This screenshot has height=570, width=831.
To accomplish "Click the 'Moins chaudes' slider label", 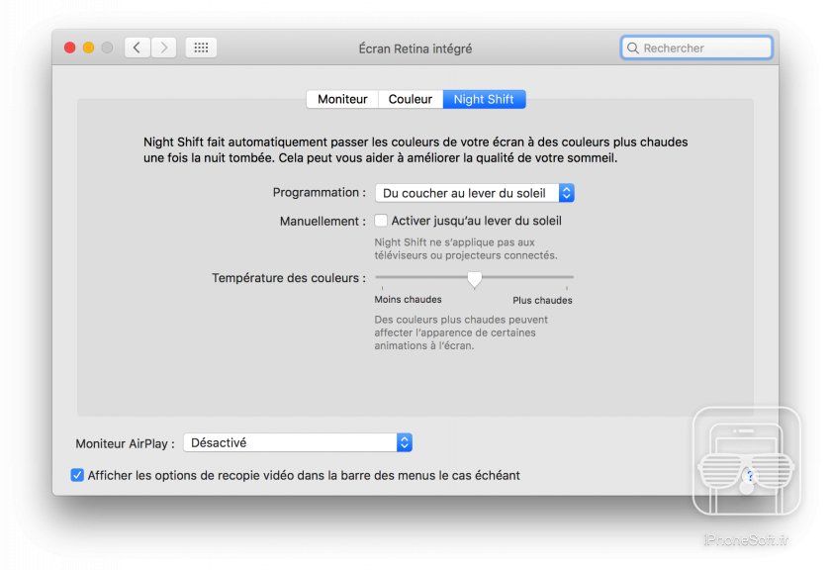I will coord(408,300).
